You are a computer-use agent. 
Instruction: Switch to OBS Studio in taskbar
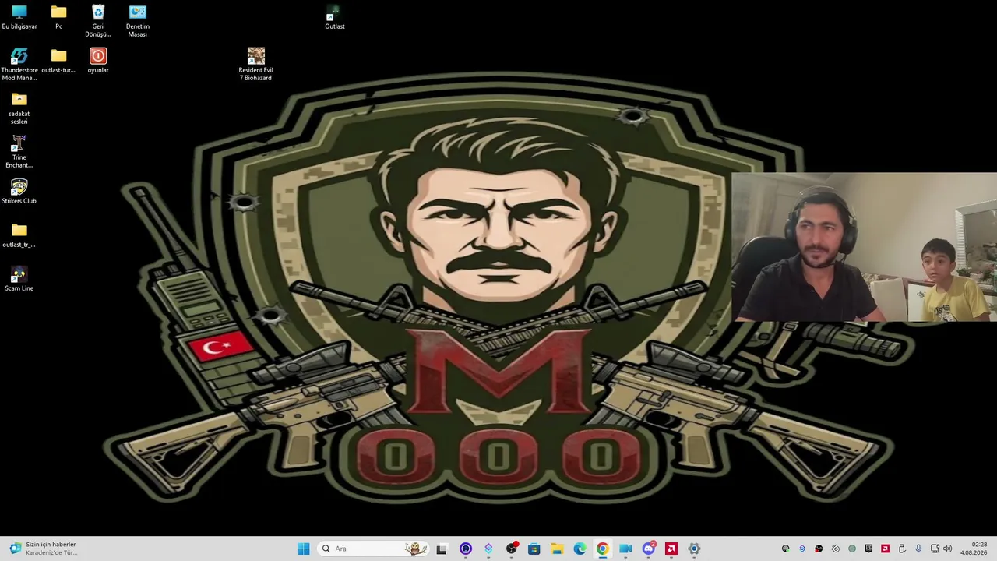(511, 549)
